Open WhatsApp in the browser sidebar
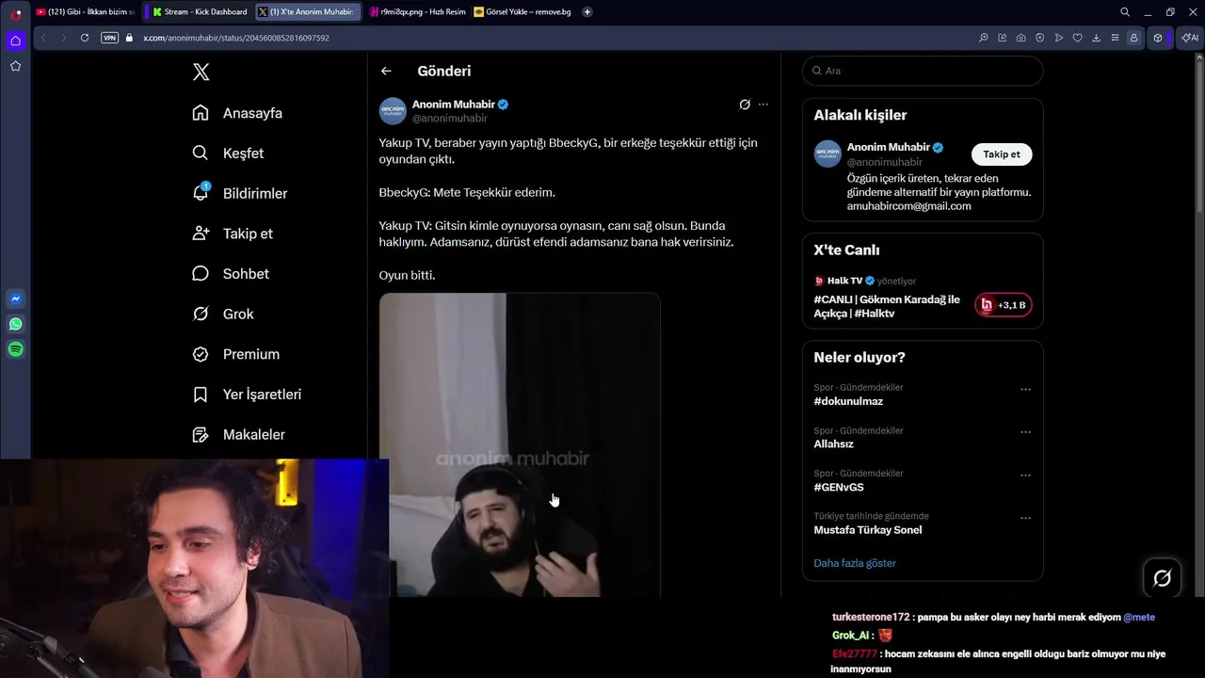 pyautogui.click(x=15, y=324)
